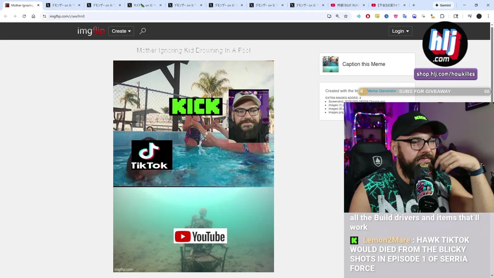Click the yellow chat-bubble extension icon
Screen dimensions: 494x278
point(377,16)
